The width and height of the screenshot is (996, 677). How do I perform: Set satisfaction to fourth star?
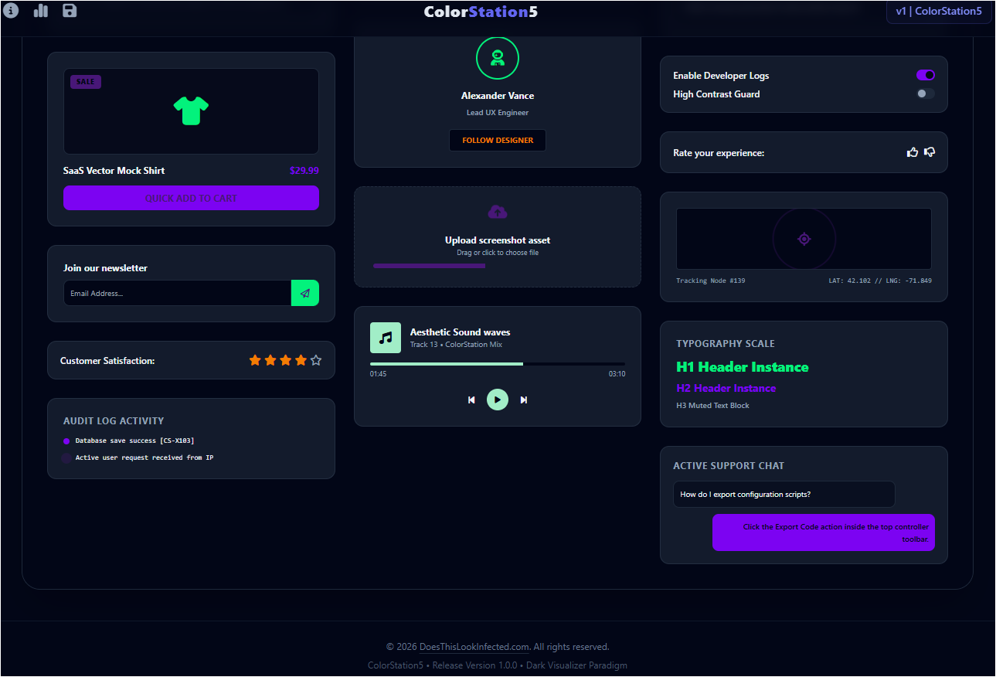[301, 360]
